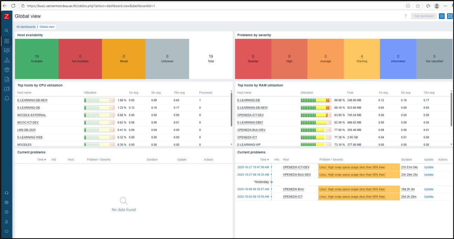Image resolution: width=454 pixels, height=239 pixels.
Task: Click the green Available hosts tile
Action: [37, 59]
